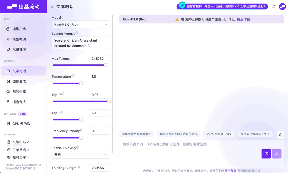
Task: Click the upload image button
Action: point(266,154)
